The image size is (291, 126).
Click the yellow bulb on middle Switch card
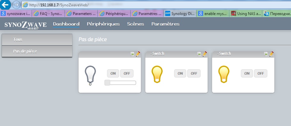tap(157, 74)
